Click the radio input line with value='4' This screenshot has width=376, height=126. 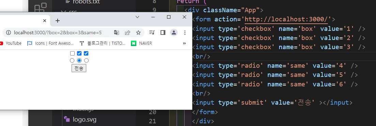(275, 66)
